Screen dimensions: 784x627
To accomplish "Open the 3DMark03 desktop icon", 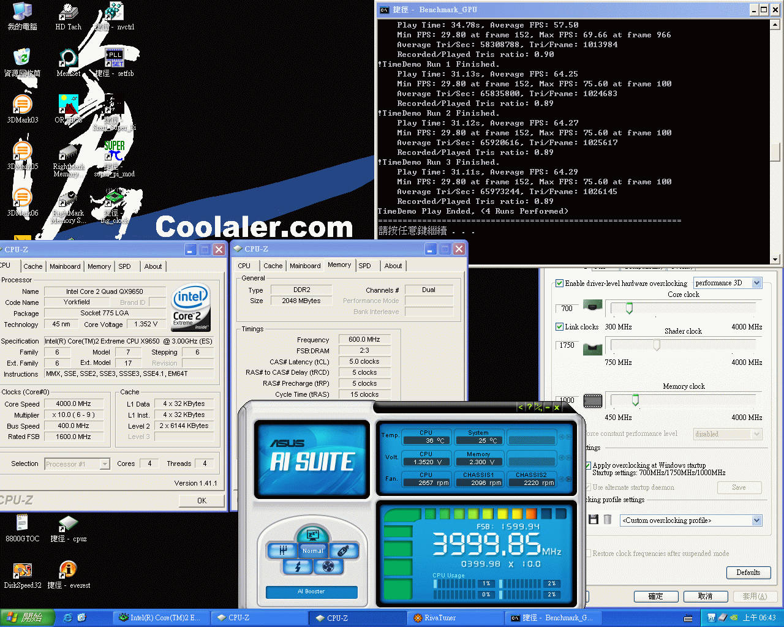I will tap(23, 109).
